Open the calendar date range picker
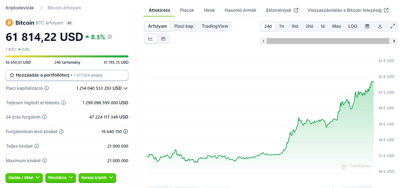Image resolution: width=401 pixels, height=188 pixels. coord(367,26)
